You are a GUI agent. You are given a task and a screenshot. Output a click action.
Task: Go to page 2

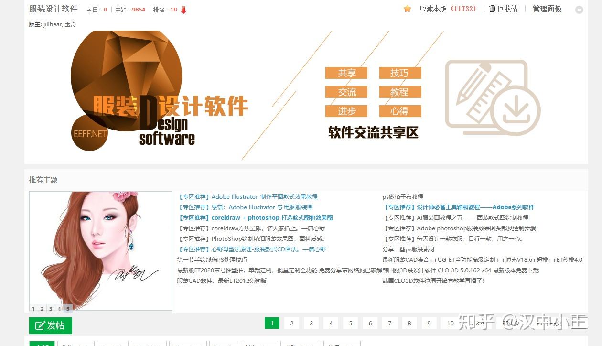click(291, 323)
